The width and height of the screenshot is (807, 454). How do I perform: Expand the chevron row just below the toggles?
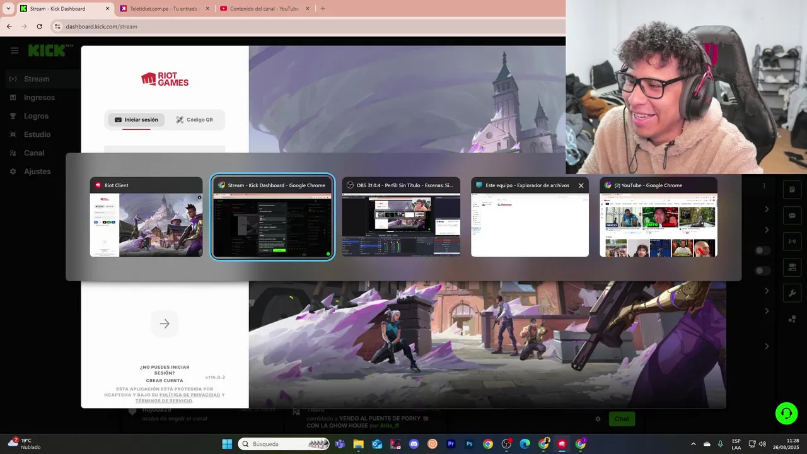[767, 291]
